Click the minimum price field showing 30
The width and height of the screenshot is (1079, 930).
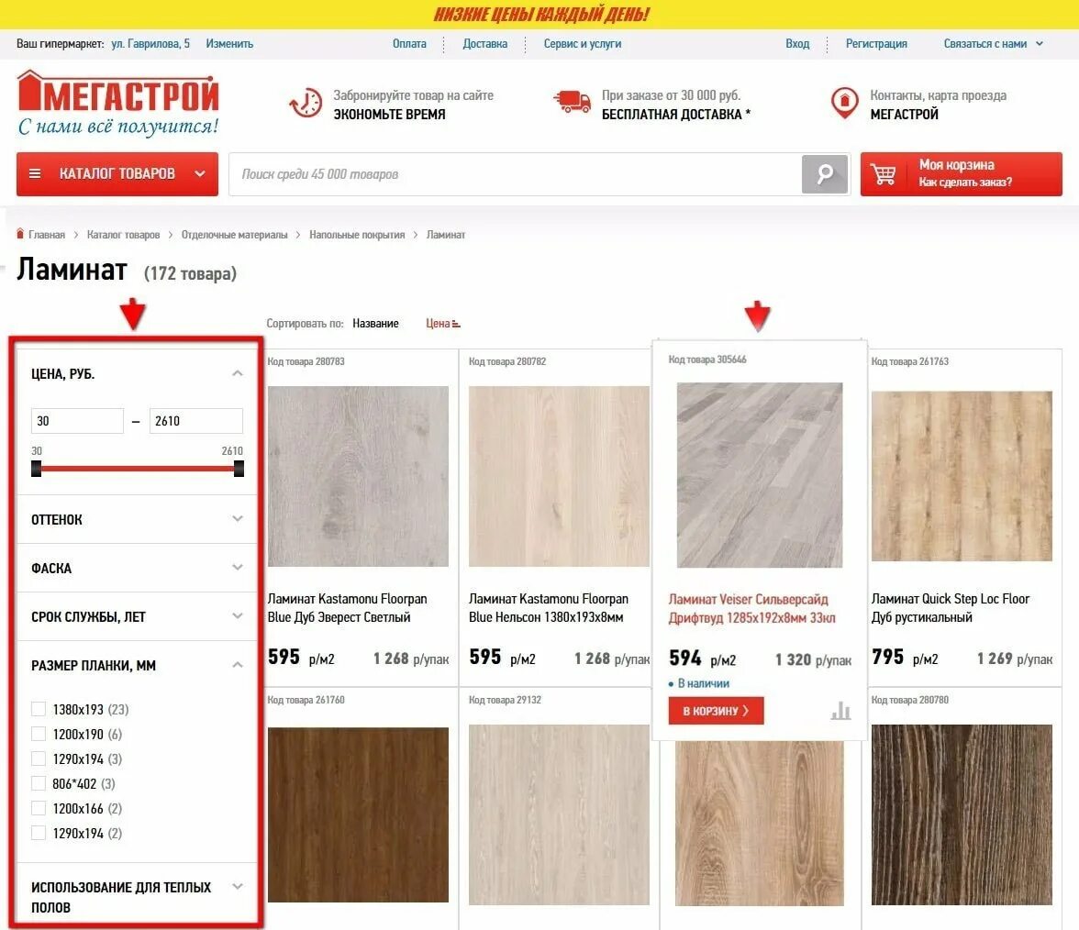tap(77, 420)
